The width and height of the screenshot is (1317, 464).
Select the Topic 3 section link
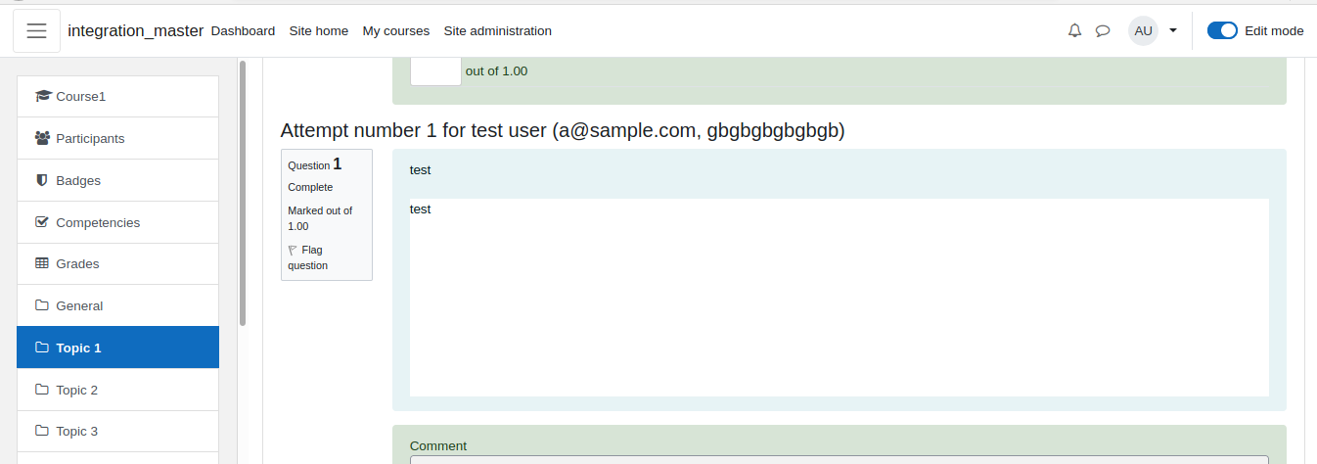117,431
